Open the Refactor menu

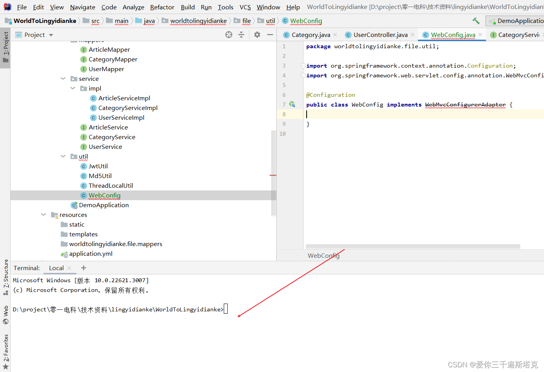[x=162, y=7]
